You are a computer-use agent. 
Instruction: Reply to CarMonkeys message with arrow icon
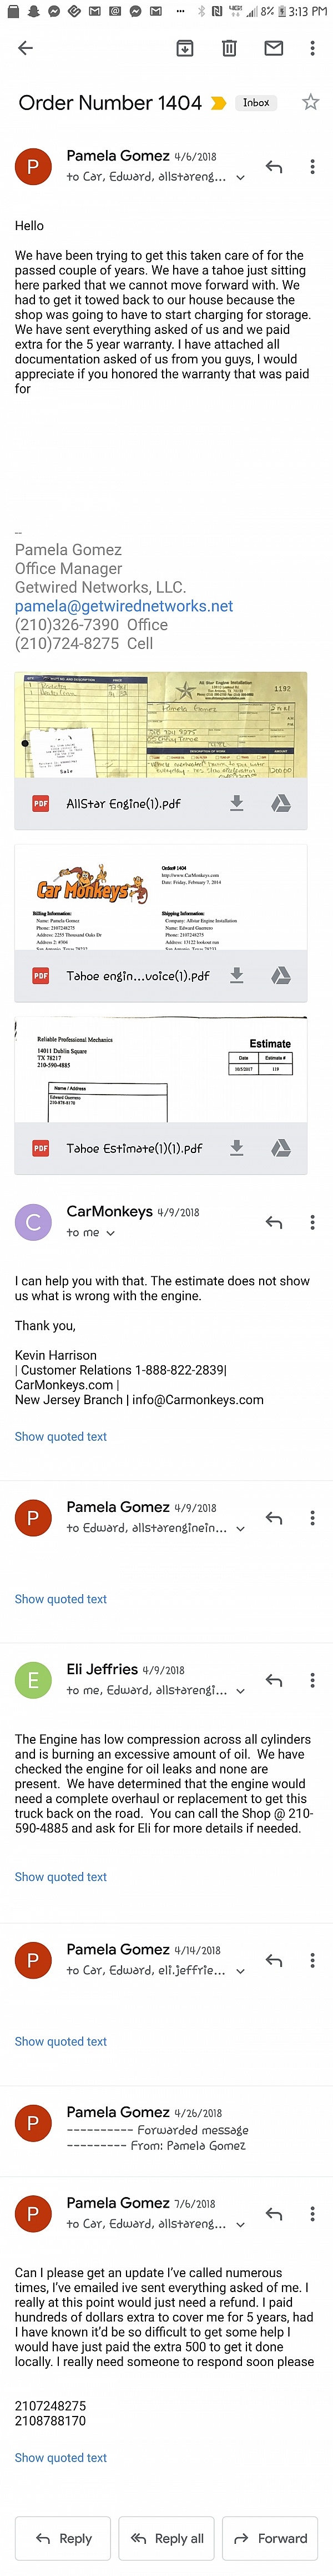point(274,1222)
